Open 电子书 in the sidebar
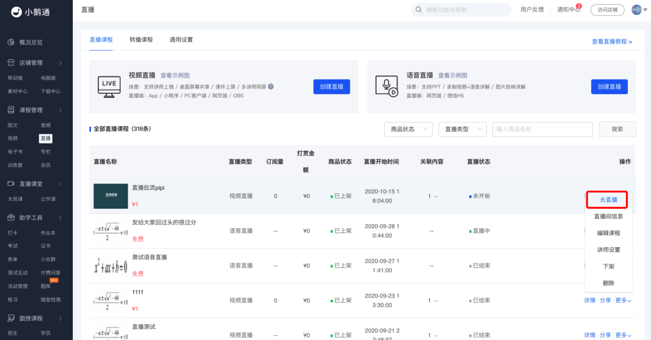 [x=15, y=152]
